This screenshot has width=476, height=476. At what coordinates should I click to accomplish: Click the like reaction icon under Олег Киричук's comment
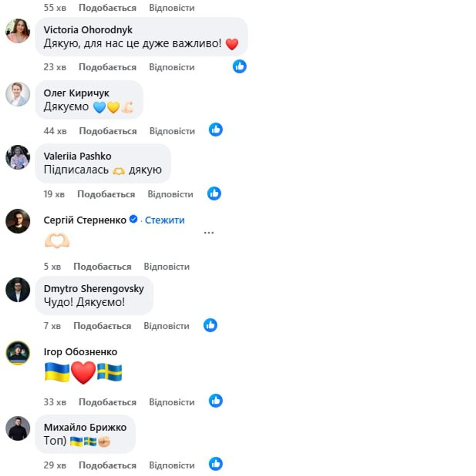click(216, 130)
